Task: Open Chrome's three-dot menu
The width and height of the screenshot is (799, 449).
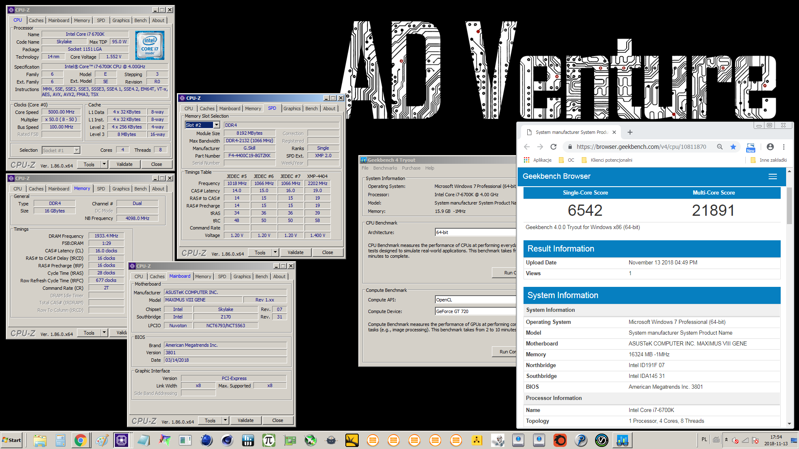Action: coord(784,147)
